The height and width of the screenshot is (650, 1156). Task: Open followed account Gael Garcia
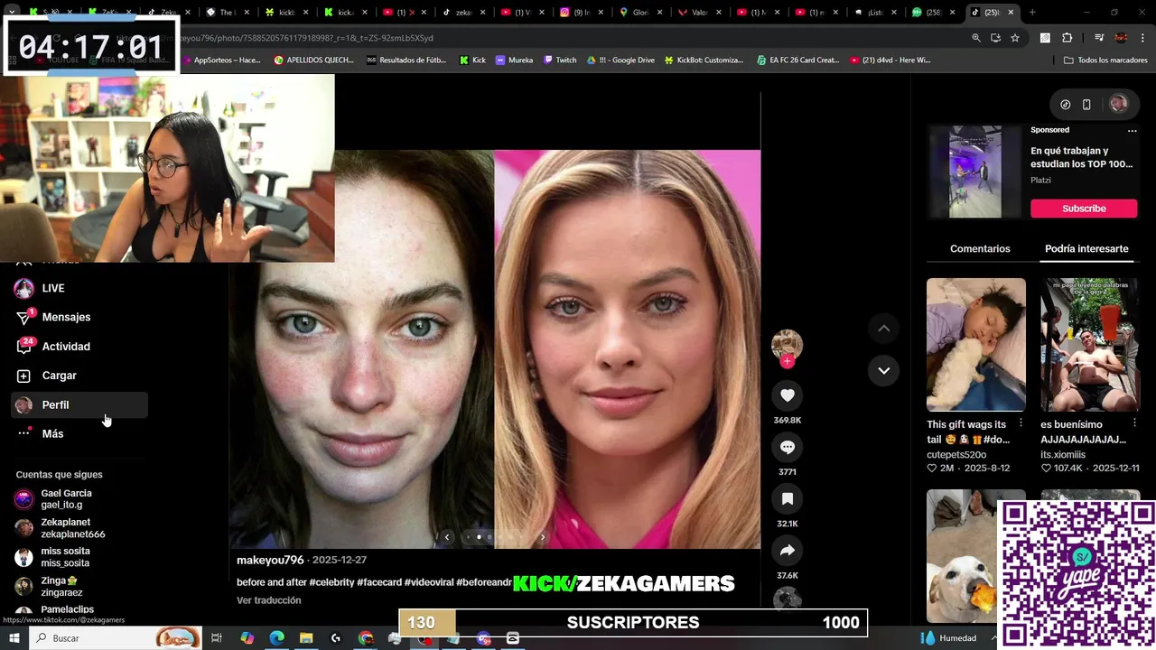pos(67,499)
